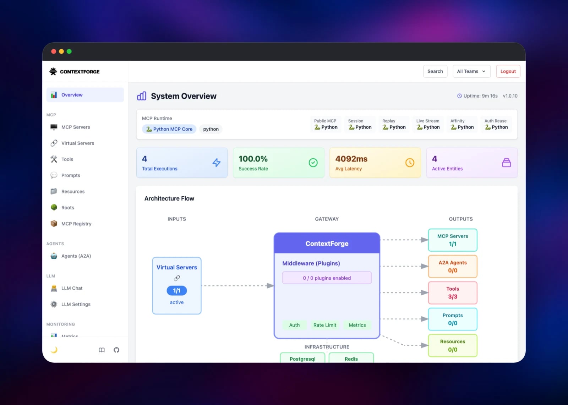Click the A2A Agents 0/0 output node
568x405 pixels.
click(453, 267)
